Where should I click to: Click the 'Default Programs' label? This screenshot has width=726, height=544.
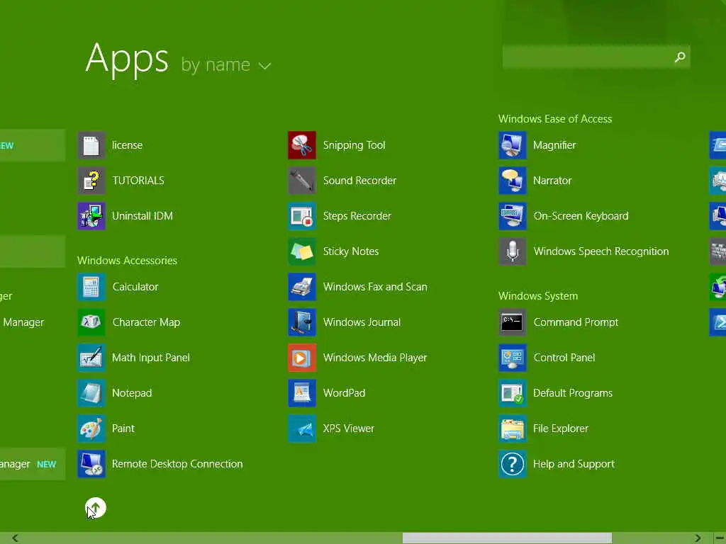point(573,393)
